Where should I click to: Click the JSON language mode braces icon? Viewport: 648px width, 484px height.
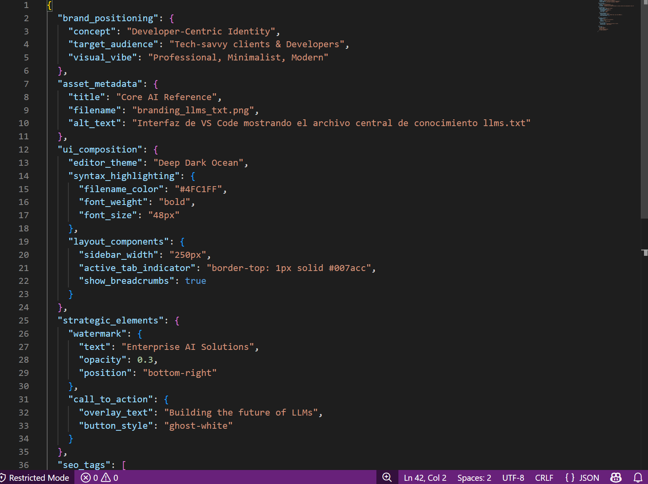click(570, 478)
